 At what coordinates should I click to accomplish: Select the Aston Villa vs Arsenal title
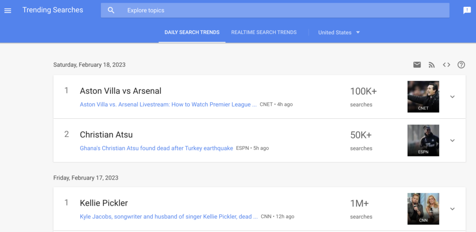(x=120, y=91)
